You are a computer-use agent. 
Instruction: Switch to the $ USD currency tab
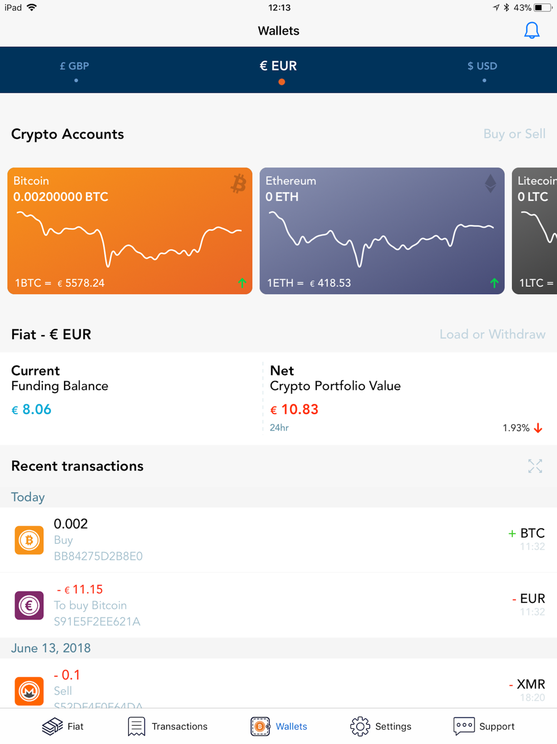coord(482,66)
